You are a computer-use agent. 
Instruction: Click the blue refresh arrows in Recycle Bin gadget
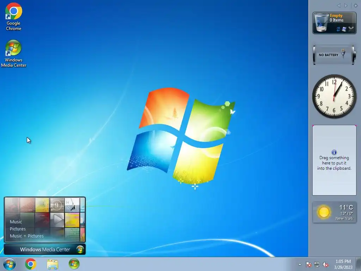[338, 29]
